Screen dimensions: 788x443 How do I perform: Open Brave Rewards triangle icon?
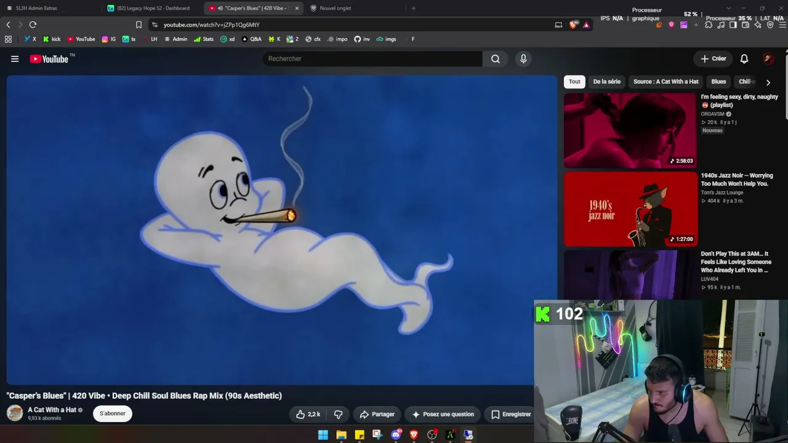[586, 25]
